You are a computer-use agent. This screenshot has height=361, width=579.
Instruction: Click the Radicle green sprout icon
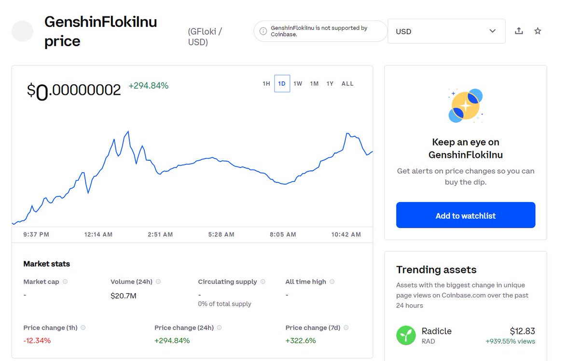406,335
